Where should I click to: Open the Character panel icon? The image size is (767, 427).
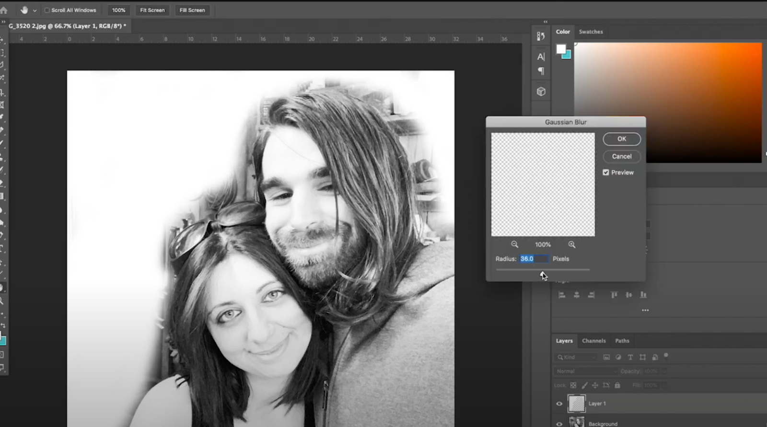(541, 57)
